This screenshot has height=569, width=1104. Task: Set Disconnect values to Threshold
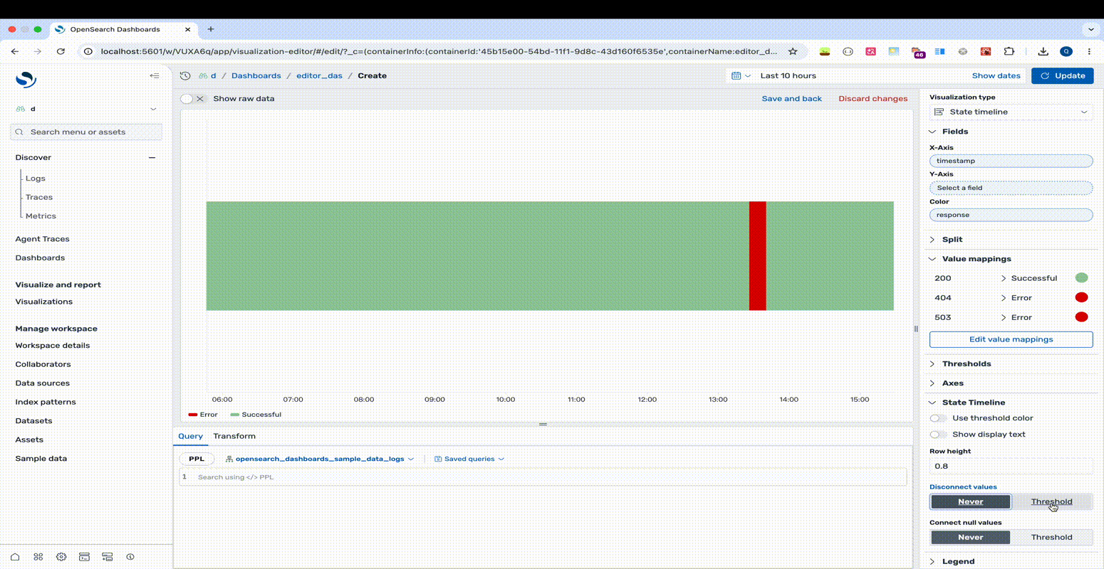point(1051,501)
